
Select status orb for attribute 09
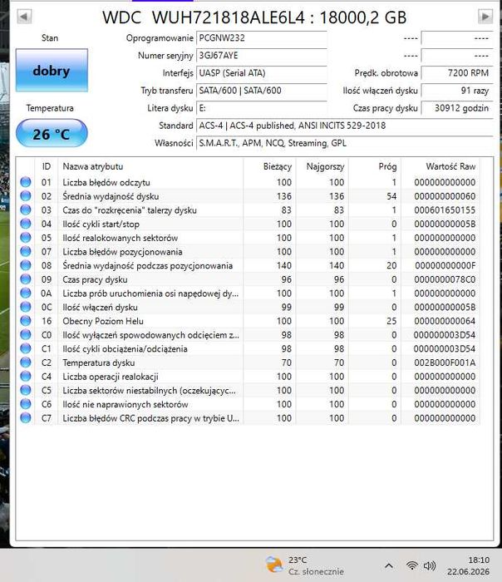[x=26, y=279]
